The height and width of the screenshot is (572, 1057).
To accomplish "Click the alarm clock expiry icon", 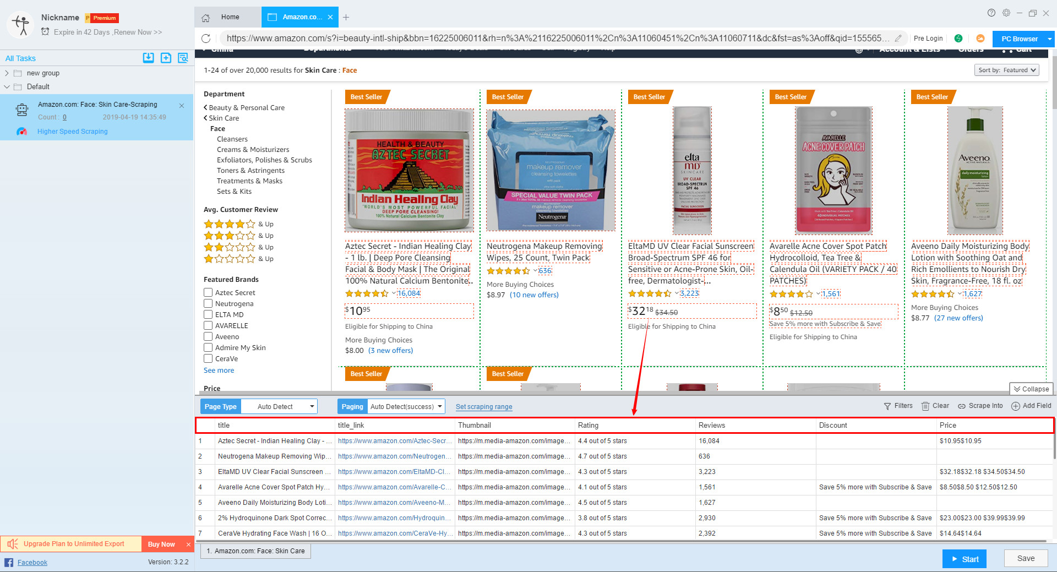I will (45, 32).
